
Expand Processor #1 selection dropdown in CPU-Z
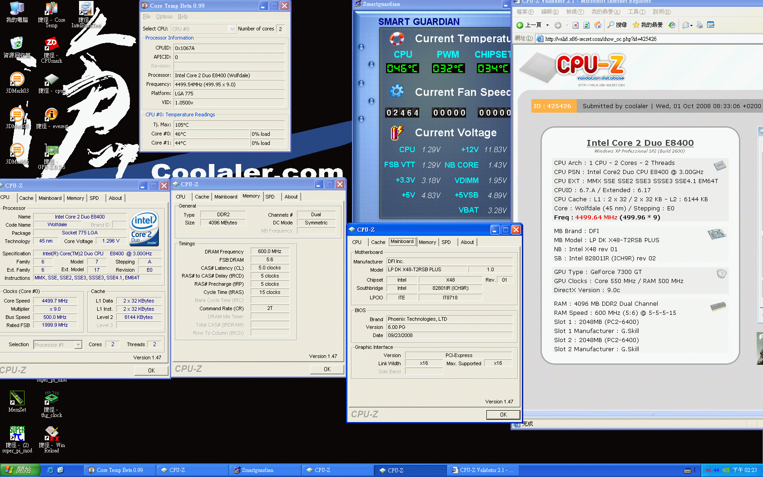pyautogui.click(x=78, y=345)
